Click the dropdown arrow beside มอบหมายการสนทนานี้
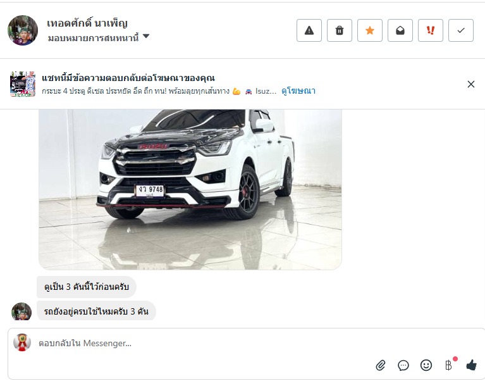The image size is (485, 381). point(146,36)
